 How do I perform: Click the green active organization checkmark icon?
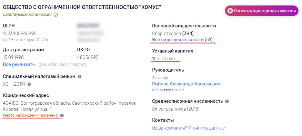click(x=56, y=15)
